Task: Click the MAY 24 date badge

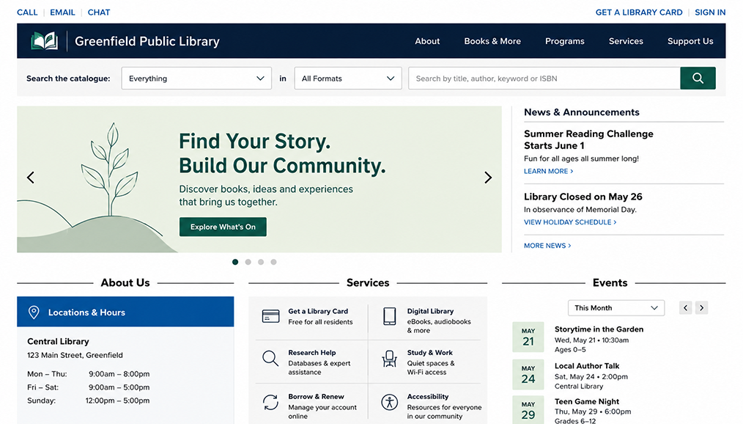Action: (528, 373)
